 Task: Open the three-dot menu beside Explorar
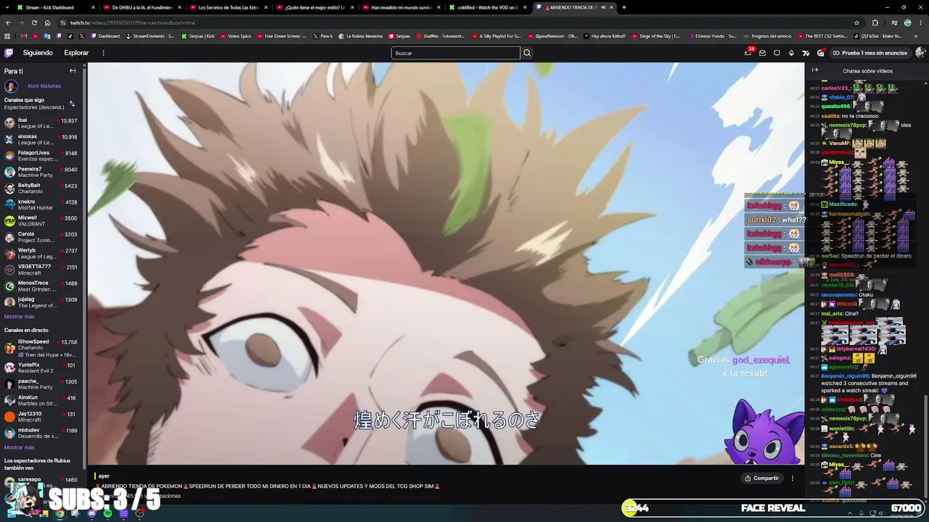coord(103,53)
